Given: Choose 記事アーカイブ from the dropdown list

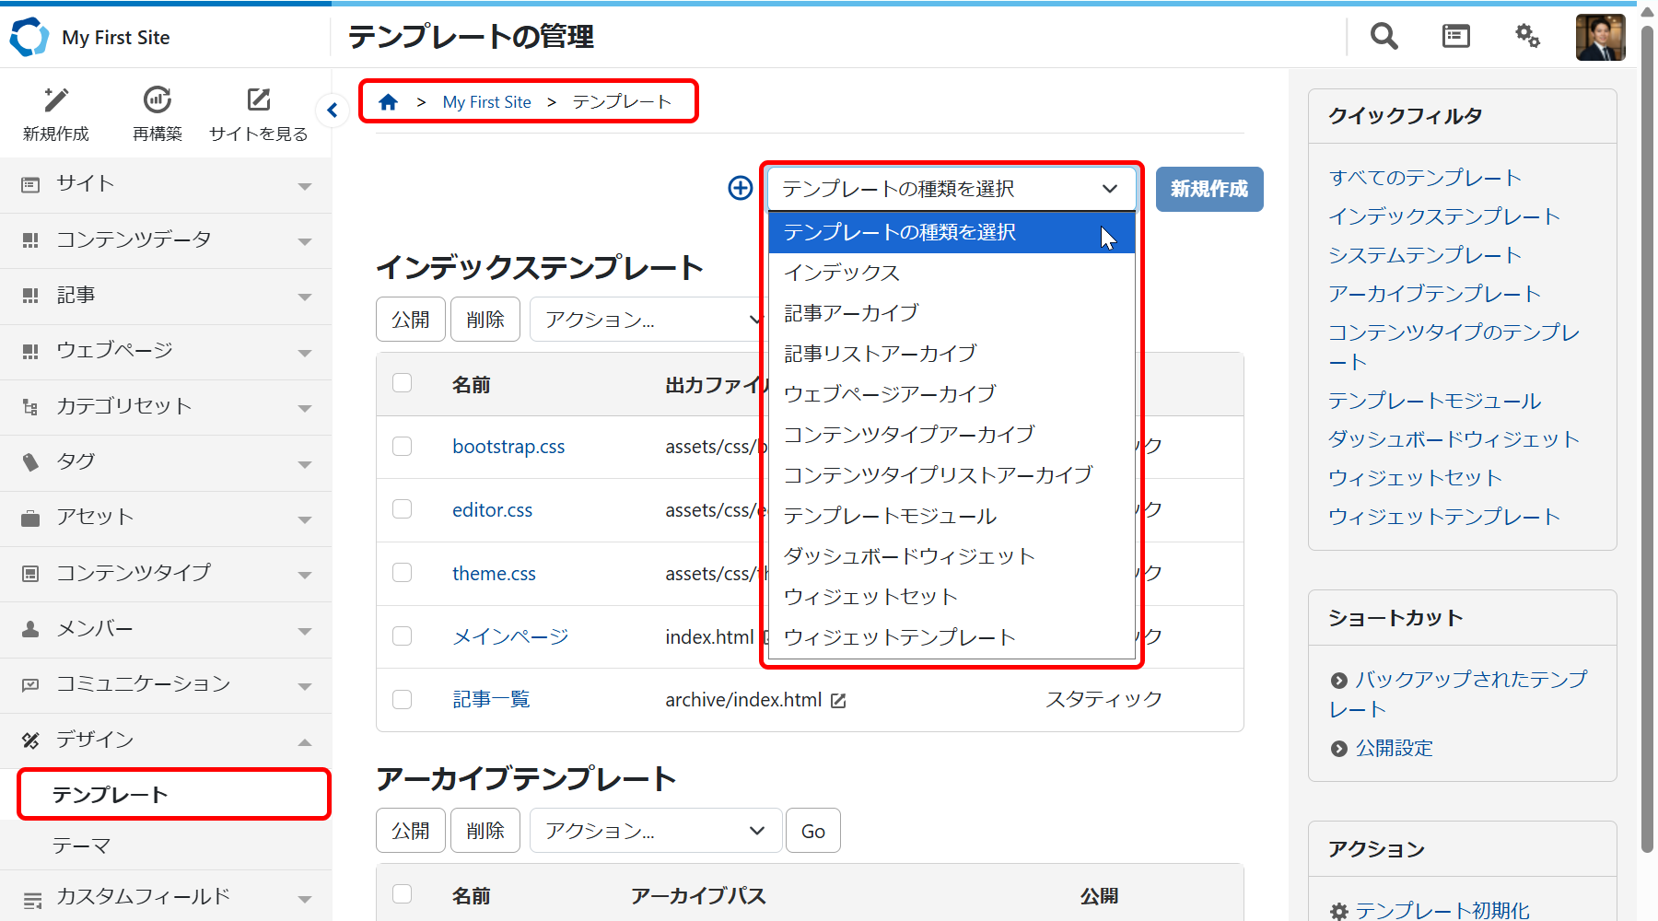Looking at the screenshot, I should pos(851,313).
